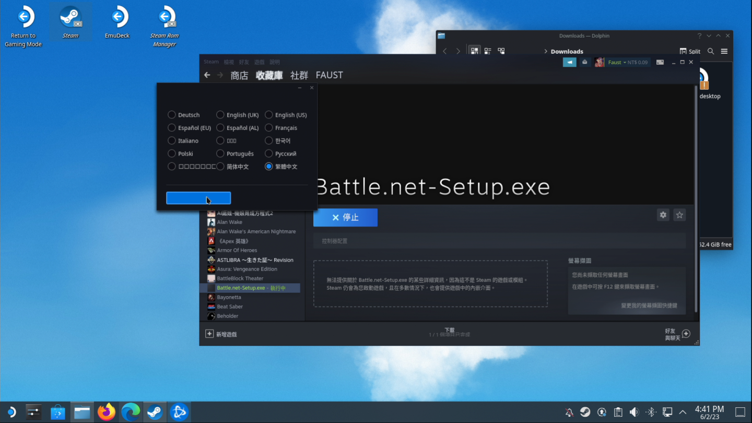
Task: Switch Steam to Big Picture mode icon
Action: pyautogui.click(x=660, y=62)
